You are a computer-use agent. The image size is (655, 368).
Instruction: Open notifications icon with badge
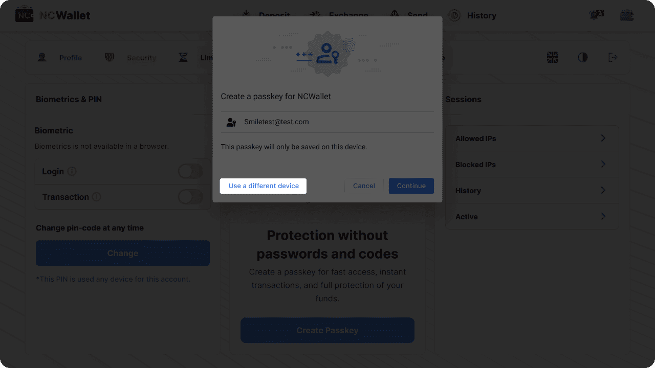[596, 15]
